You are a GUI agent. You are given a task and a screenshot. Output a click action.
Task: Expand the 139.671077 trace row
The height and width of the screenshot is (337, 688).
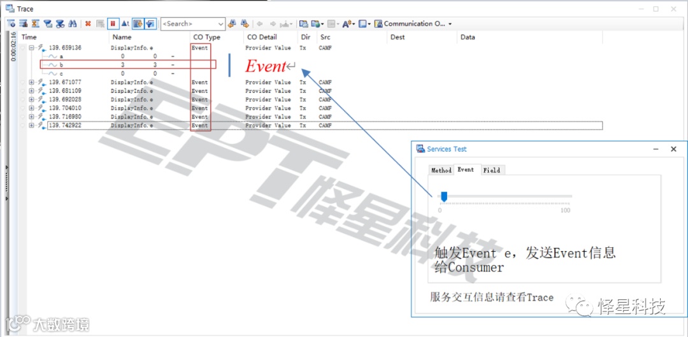point(32,82)
